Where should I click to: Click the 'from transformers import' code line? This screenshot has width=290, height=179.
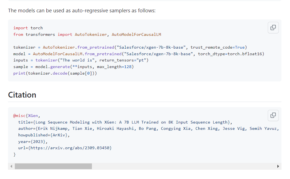pos(87,34)
